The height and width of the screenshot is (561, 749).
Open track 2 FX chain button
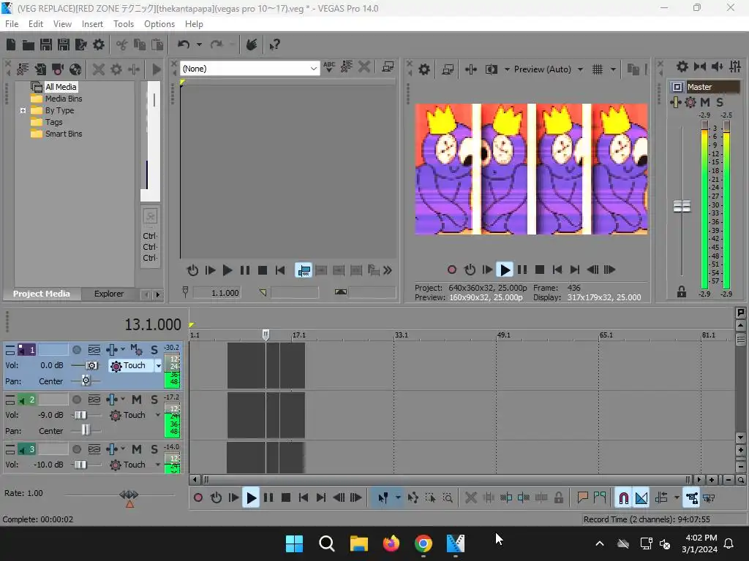point(112,400)
